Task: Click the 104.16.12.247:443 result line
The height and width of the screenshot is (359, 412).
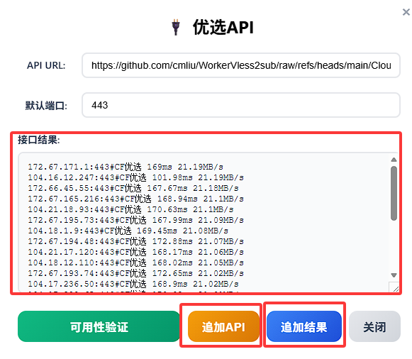Action: coord(136,177)
